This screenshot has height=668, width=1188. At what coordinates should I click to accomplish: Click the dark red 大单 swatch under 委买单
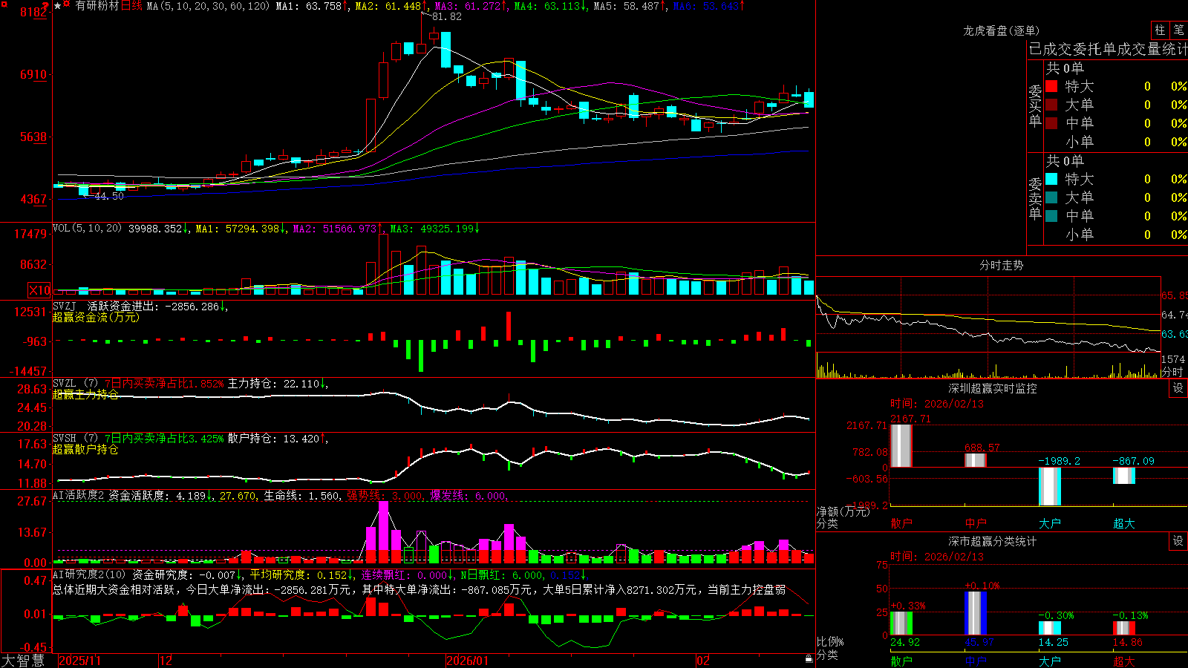pyautogui.click(x=1051, y=105)
